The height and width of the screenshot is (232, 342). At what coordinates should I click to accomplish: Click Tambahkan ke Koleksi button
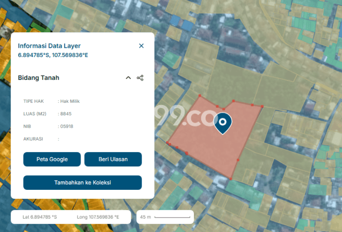coord(83,182)
